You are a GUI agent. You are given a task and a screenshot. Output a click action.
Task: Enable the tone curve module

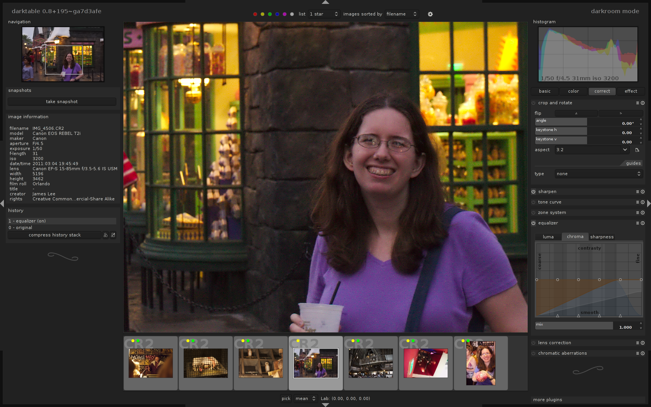tap(534, 202)
